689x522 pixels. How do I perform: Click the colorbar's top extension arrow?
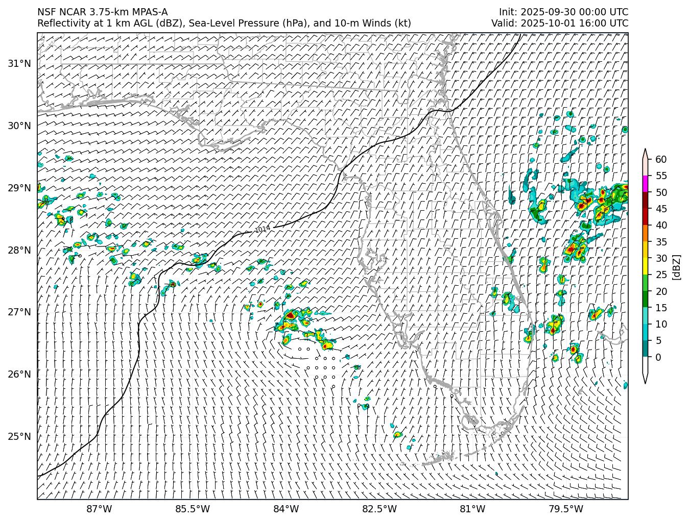(x=645, y=154)
